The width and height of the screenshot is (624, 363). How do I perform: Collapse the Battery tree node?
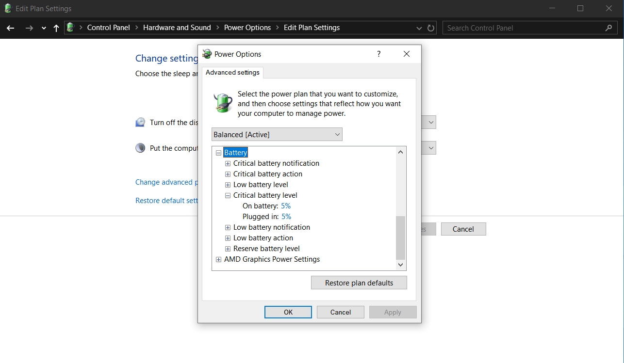(x=218, y=153)
